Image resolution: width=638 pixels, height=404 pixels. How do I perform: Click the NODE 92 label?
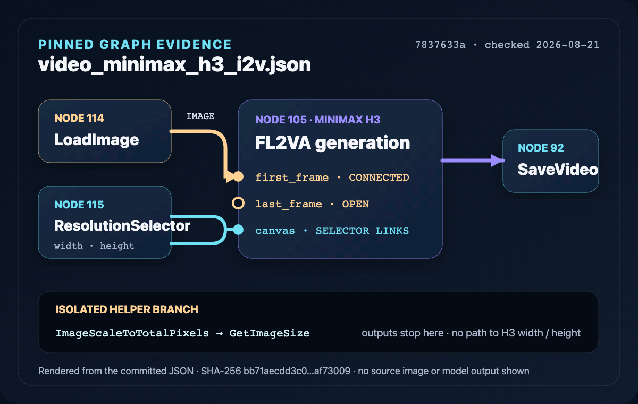[x=541, y=148]
